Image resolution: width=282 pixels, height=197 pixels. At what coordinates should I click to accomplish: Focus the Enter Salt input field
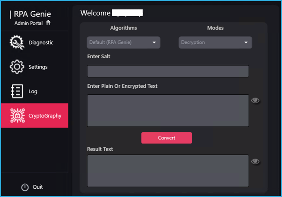(x=168, y=71)
